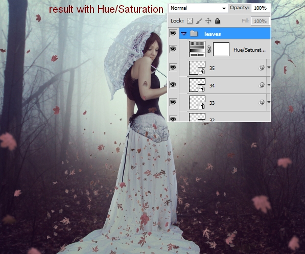Open the Normal blend mode dropdown
This screenshot has width=305, height=254.
198,8
